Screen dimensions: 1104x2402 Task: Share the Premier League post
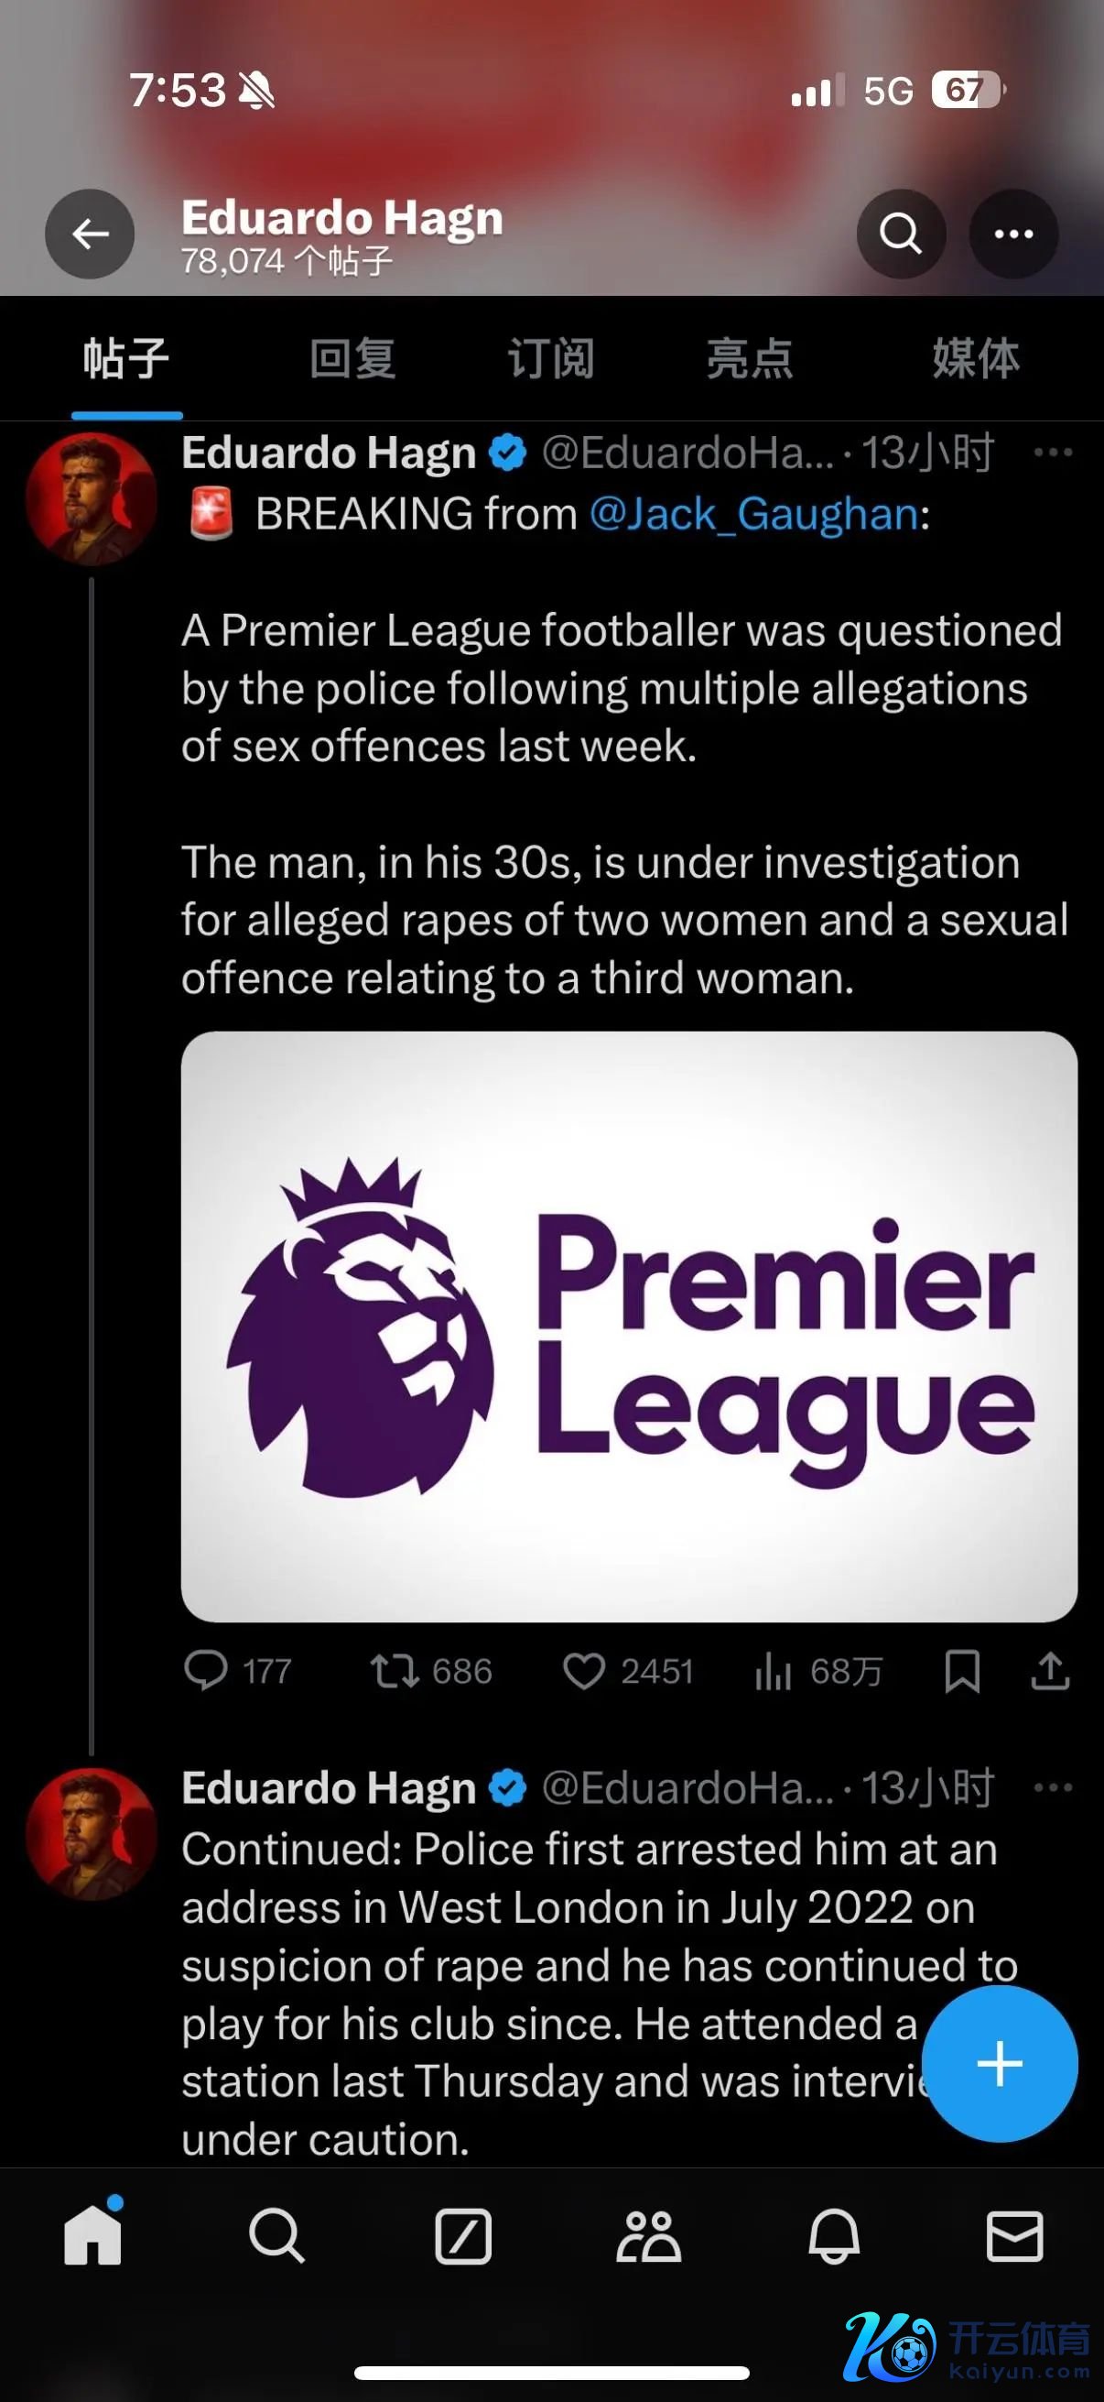[1050, 1671]
